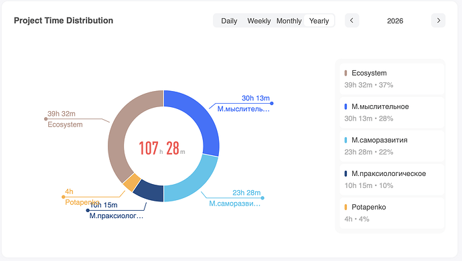Click the 107h 28m total in donut center
This screenshot has height=261, width=462.
click(162, 148)
